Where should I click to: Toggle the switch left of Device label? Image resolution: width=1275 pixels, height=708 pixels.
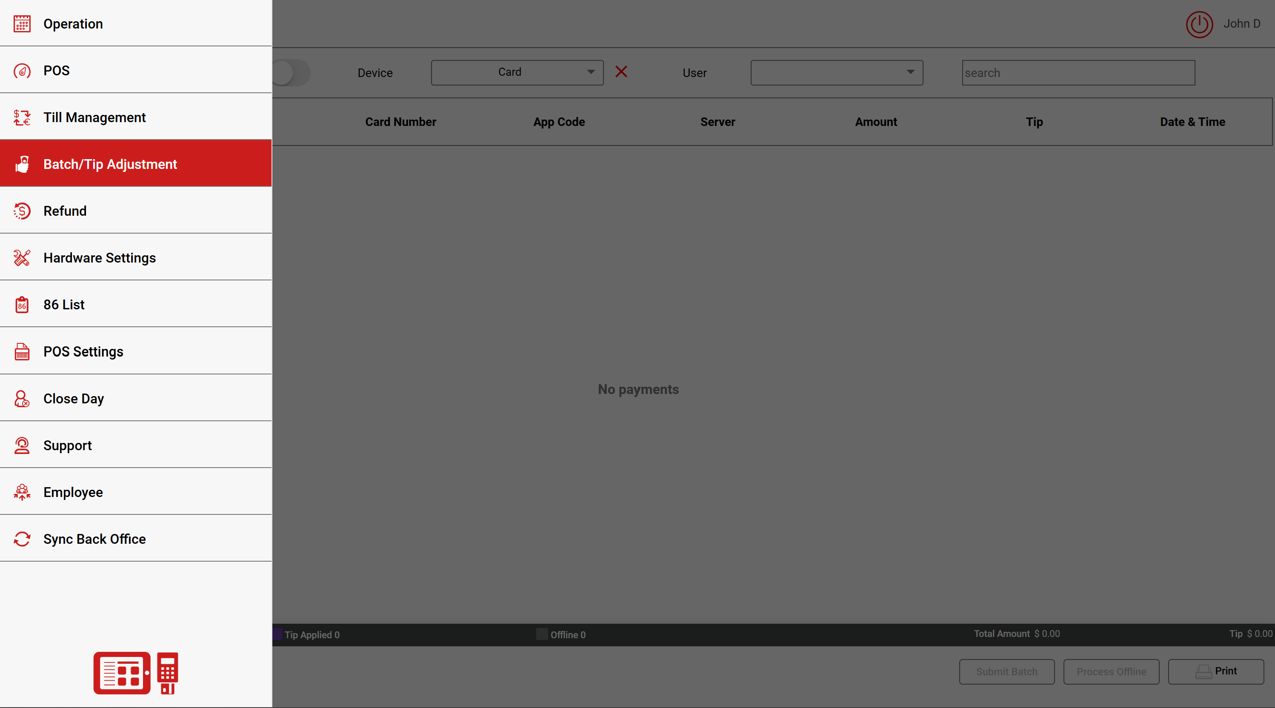pyautogui.click(x=291, y=73)
